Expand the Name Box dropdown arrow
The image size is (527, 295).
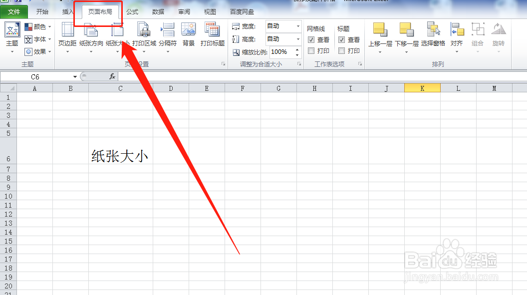tap(75, 77)
